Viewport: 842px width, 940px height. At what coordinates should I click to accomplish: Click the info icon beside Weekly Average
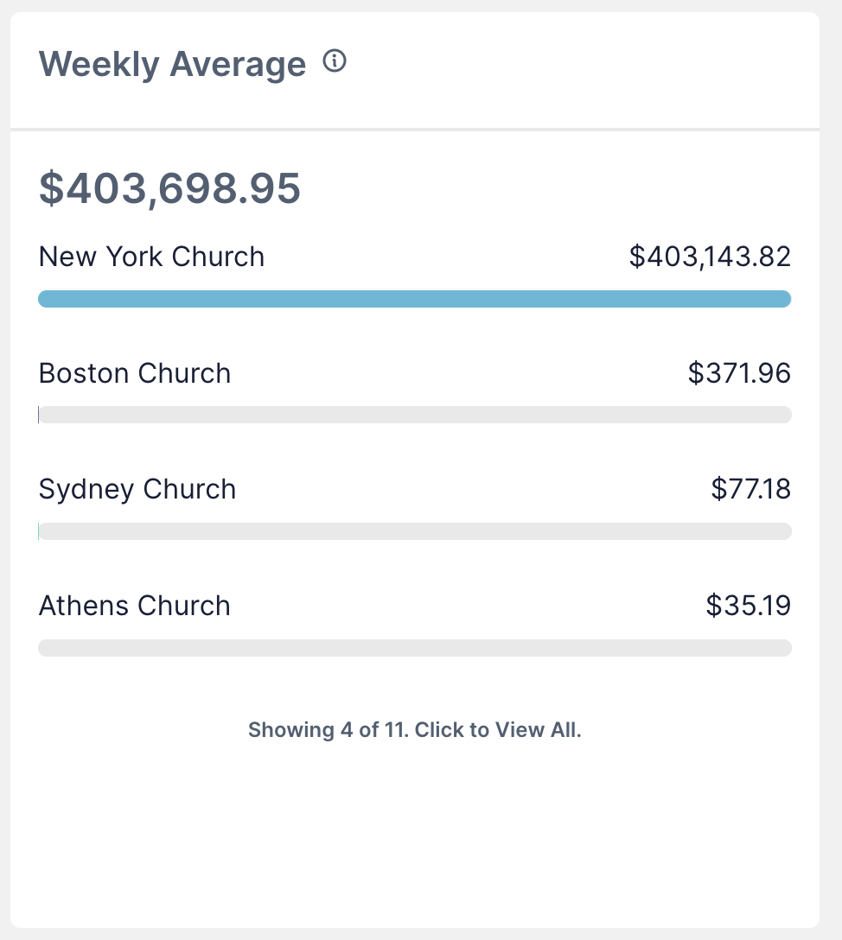[x=335, y=61]
